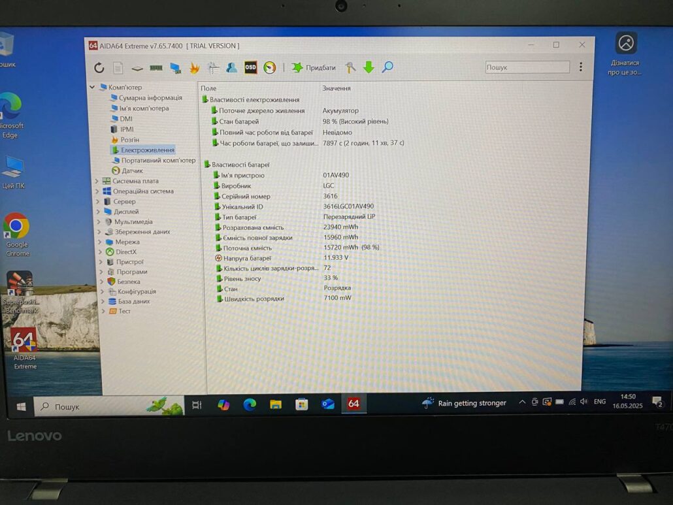The height and width of the screenshot is (505, 673).
Task: Open the Цей ПК desktop icon
Action: (13, 172)
